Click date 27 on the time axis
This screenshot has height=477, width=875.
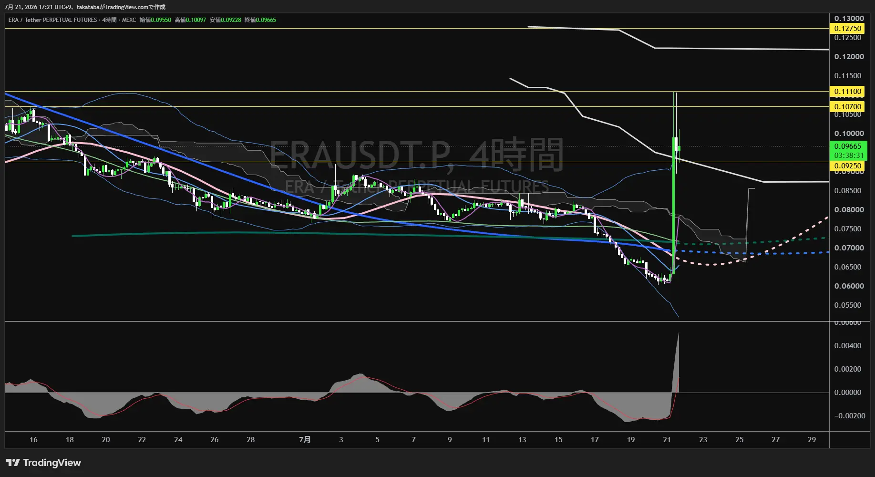point(776,440)
